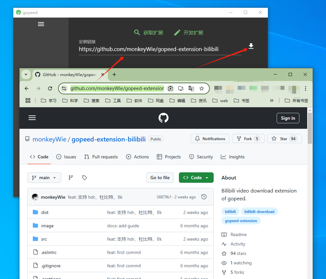
Task: Open the .eslintrc file
Action: (x=49, y=252)
